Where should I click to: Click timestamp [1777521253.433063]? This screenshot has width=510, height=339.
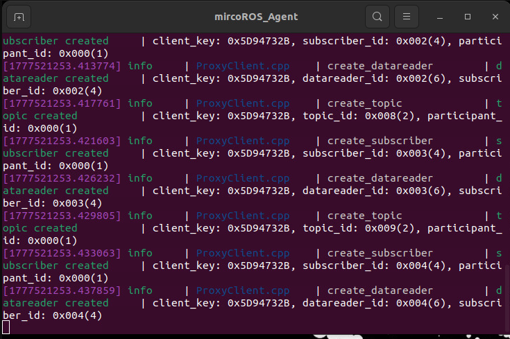click(62, 253)
